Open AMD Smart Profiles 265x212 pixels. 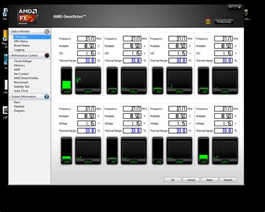coord(26,78)
